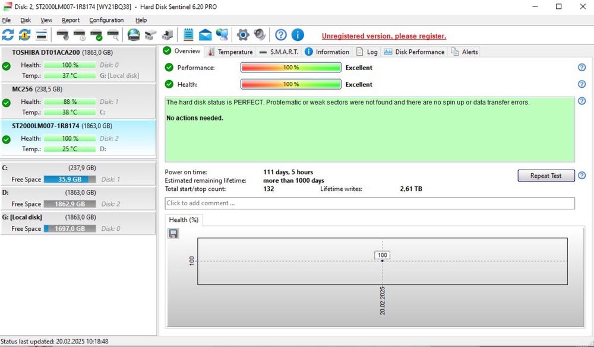Click the blue info circle toolbar icon

298,35
